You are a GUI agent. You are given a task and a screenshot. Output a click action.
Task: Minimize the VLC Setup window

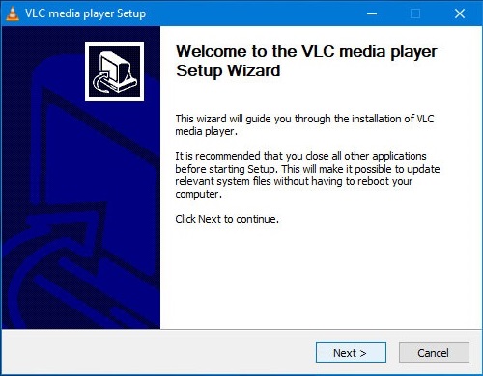click(x=372, y=13)
